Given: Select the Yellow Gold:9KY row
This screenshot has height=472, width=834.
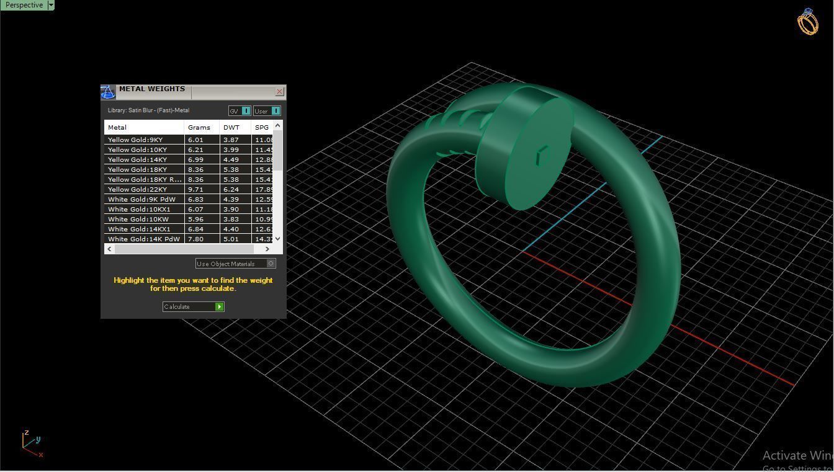Looking at the screenshot, I should tap(189, 140).
